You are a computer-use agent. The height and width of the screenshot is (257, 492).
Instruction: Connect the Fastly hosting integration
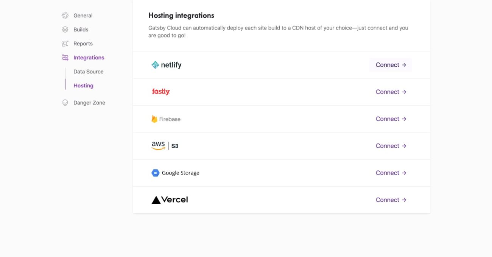(391, 92)
